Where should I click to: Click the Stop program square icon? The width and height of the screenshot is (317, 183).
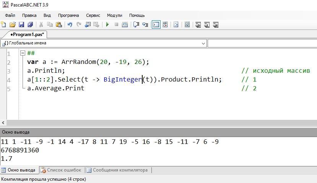coord(116,25)
